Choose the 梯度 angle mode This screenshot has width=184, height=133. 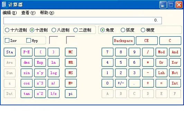(147, 30)
